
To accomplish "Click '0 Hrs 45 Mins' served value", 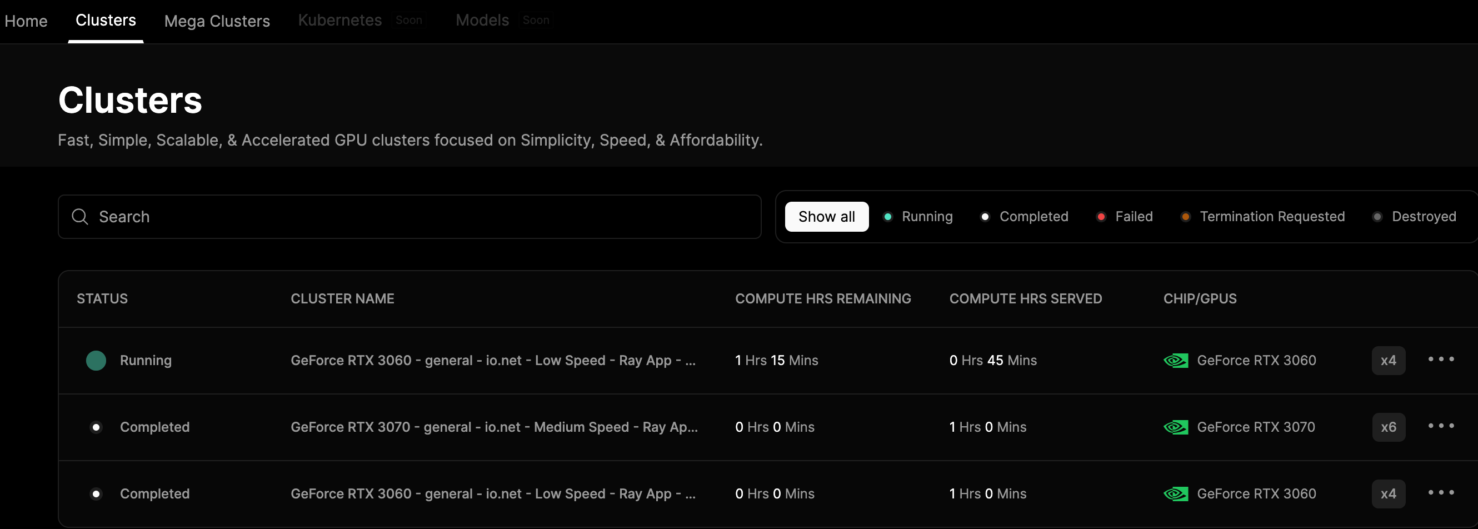I will (992, 360).
